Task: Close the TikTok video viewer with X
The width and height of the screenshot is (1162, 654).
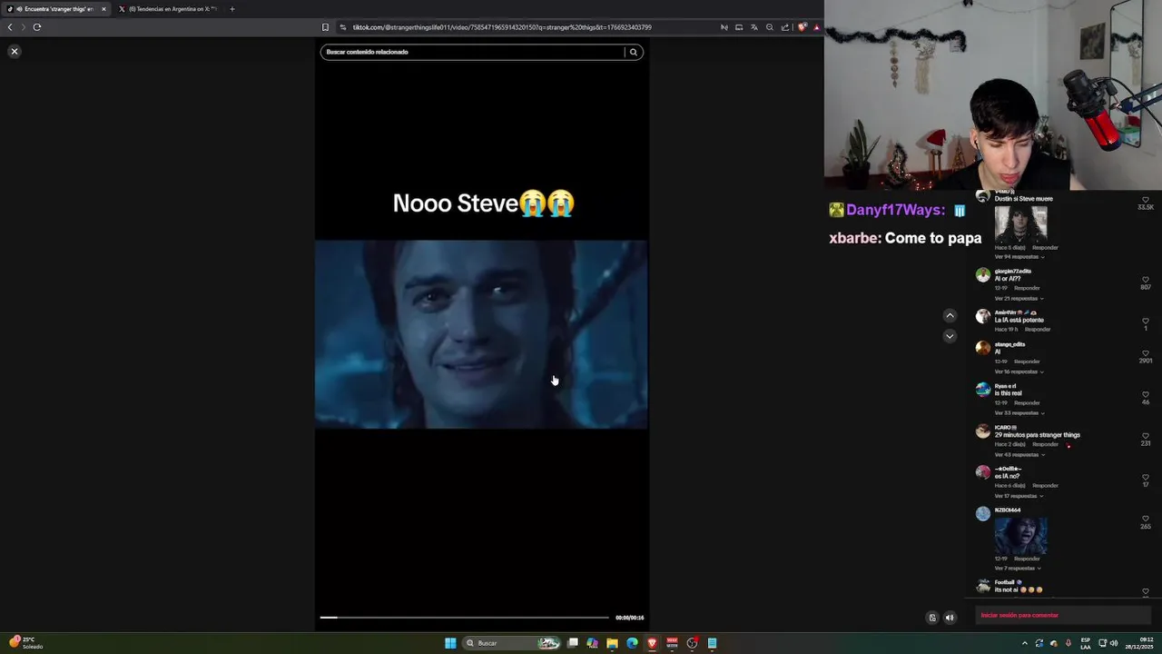Action: (15, 52)
